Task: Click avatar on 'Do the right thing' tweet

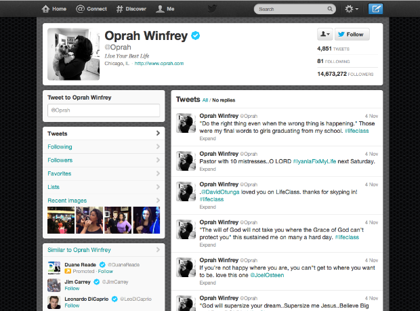Action: coord(186,123)
